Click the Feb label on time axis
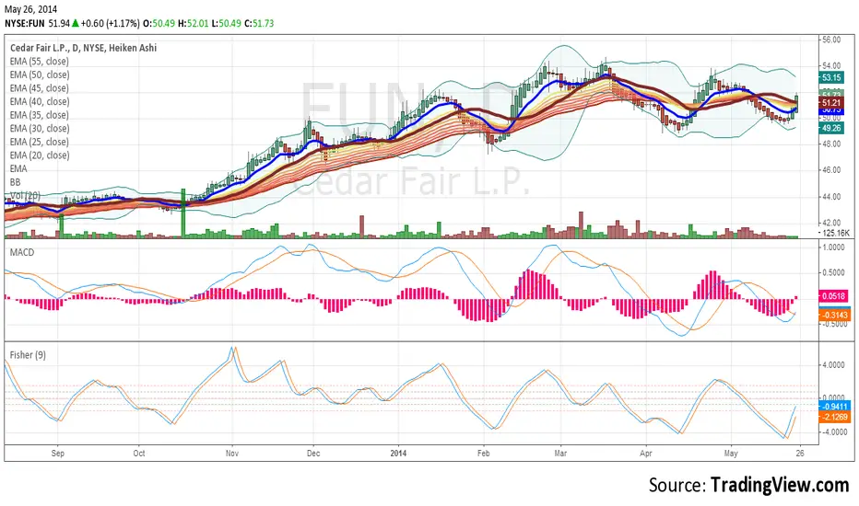The width and height of the screenshot is (859, 506). 483,454
